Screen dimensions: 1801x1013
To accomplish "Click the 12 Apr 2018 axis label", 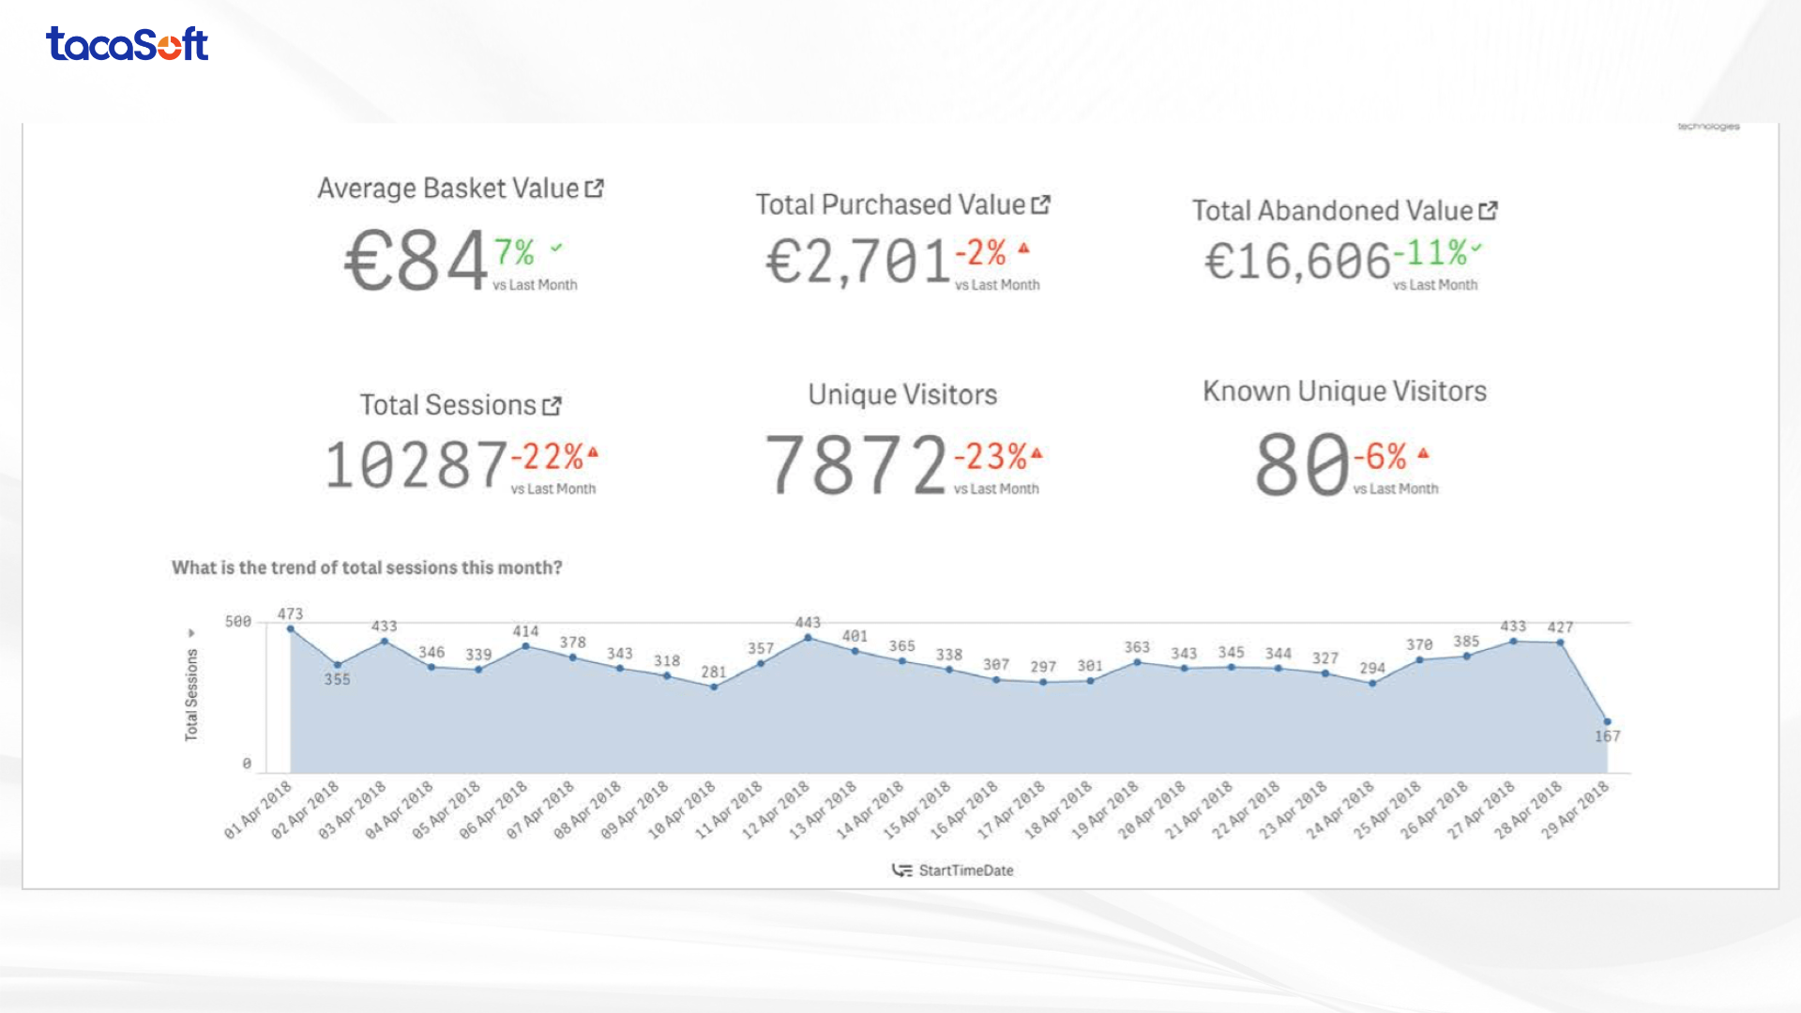I will coord(777,809).
